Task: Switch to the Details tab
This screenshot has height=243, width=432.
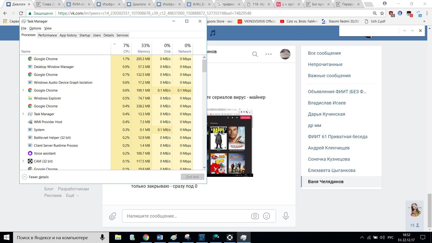Action: (109, 35)
